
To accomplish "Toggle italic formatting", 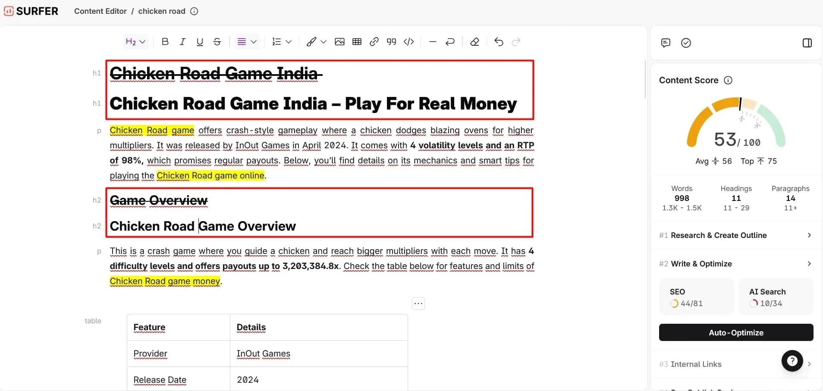I will point(182,42).
